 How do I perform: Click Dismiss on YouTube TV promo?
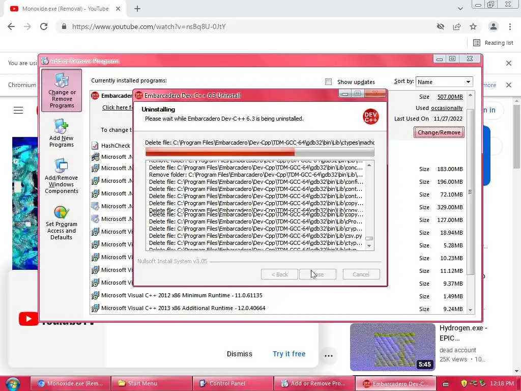point(240,354)
